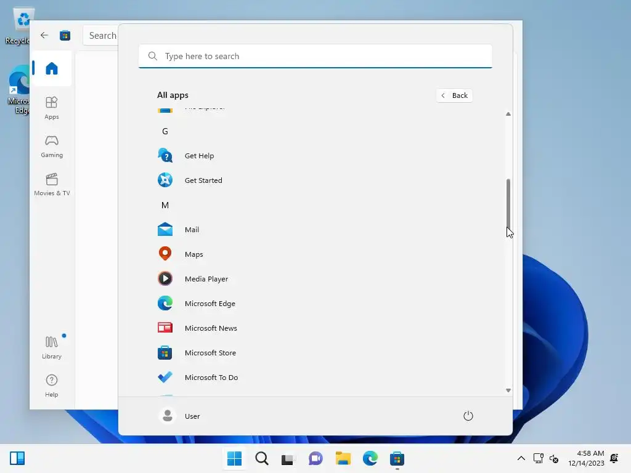Click the 'User' account name
631x473 pixels.
(x=192, y=416)
